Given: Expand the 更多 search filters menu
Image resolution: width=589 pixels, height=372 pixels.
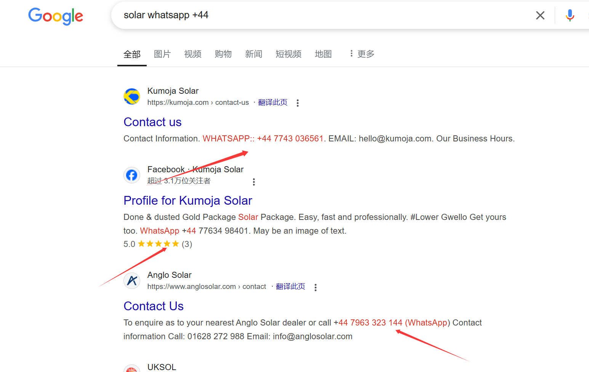Looking at the screenshot, I should pyautogui.click(x=362, y=54).
